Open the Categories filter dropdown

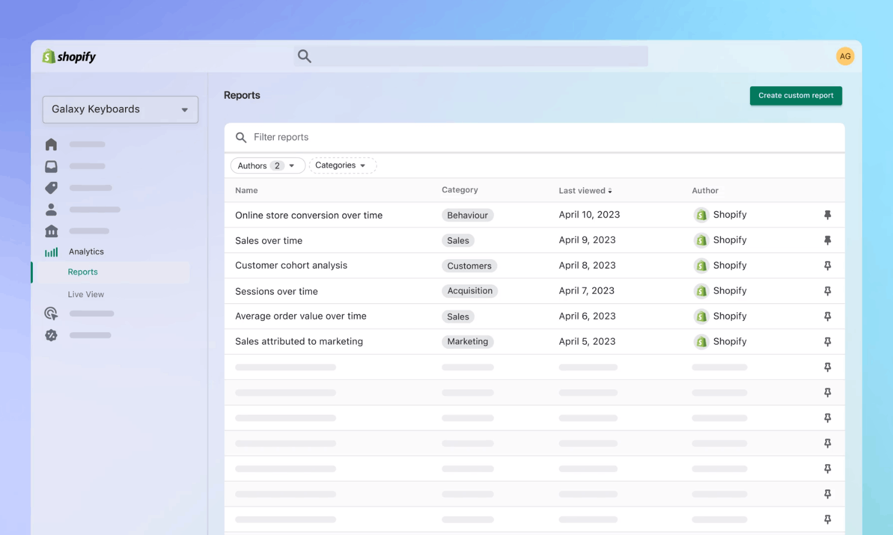[342, 165]
